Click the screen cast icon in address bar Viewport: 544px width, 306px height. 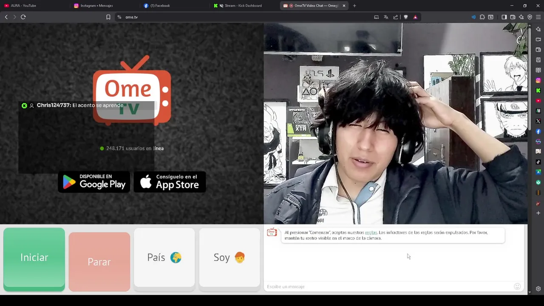coord(376,17)
